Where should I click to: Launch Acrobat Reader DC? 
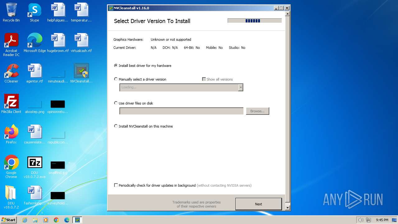[x=11, y=45]
